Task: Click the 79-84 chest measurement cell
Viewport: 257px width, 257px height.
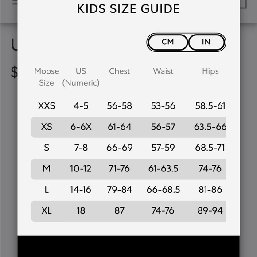Action: click(120, 190)
